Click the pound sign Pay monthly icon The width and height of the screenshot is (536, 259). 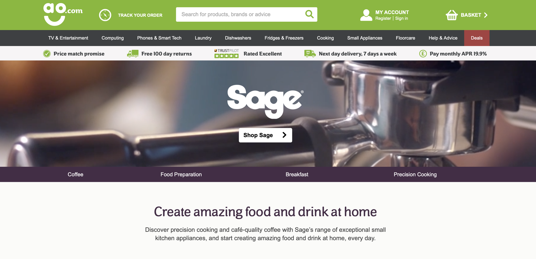click(423, 54)
